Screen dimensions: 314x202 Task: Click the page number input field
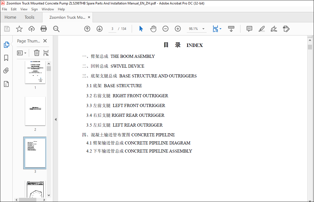pyautogui.click(x=112, y=29)
